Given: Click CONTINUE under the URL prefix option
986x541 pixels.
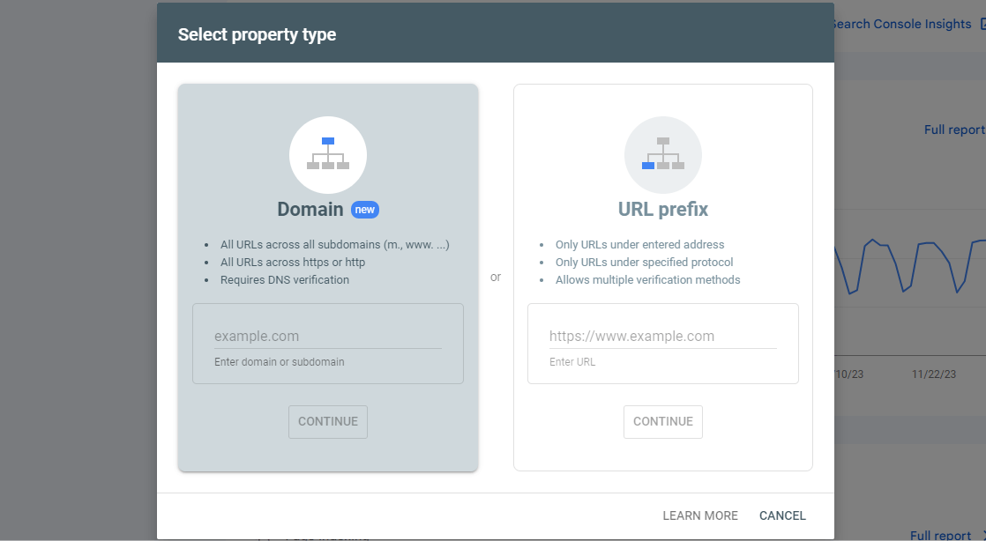Looking at the screenshot, I should (x=663, y=422).
